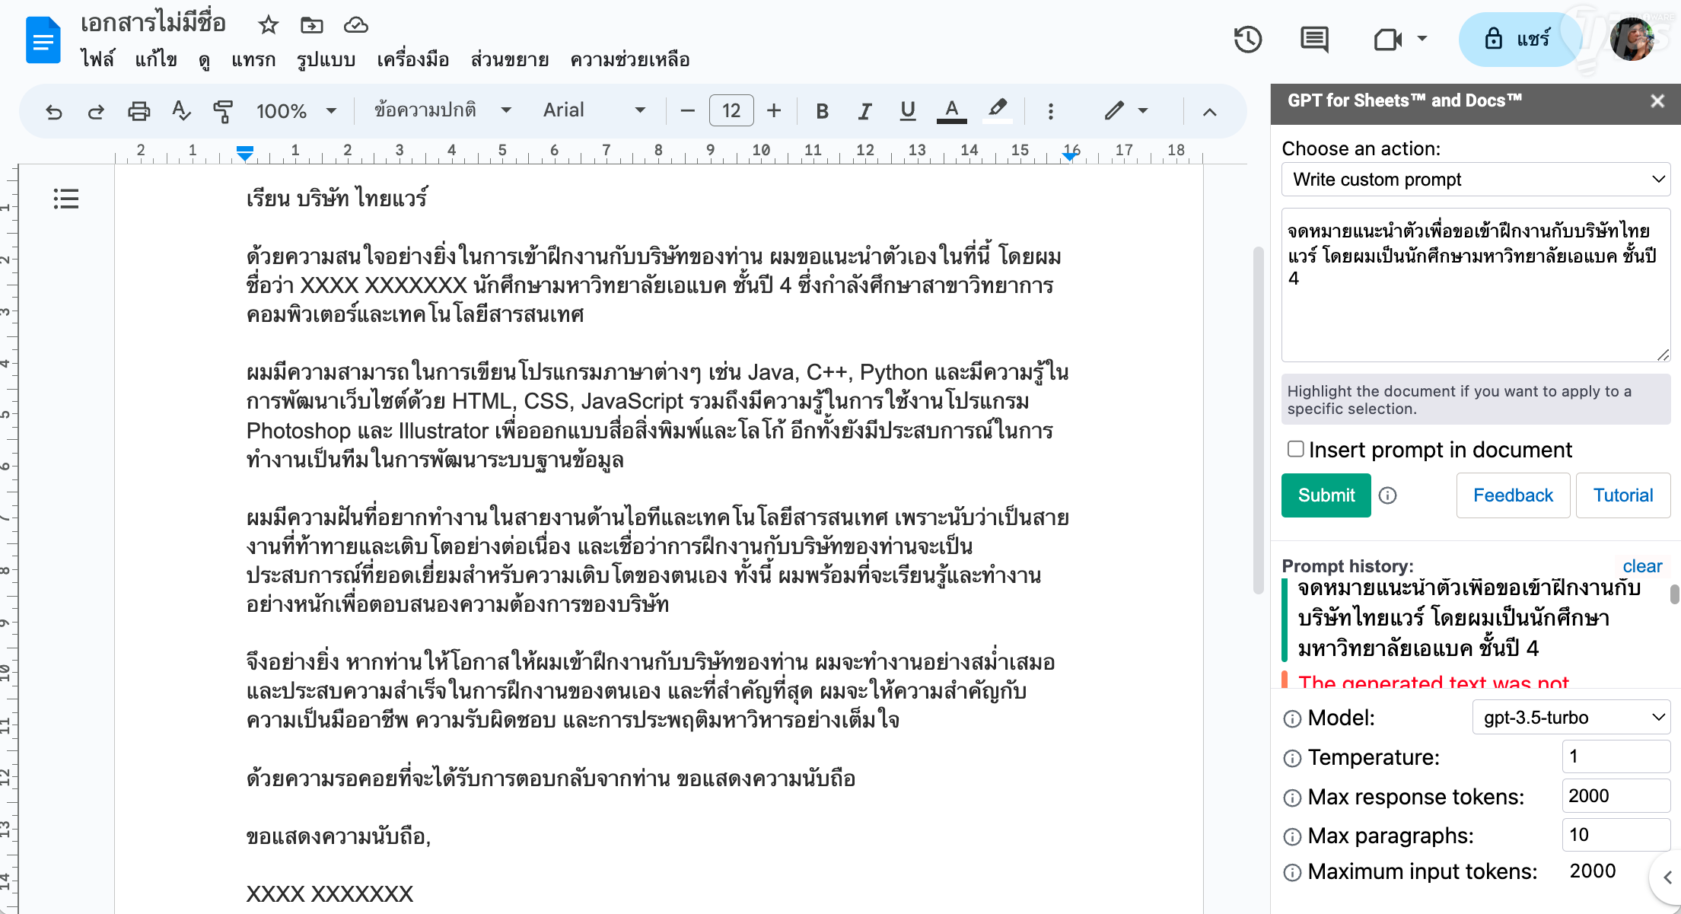Open the รูปแบบ menu
The height and width of the screenshot is (914, 1681).
click(x=326, y=59)
